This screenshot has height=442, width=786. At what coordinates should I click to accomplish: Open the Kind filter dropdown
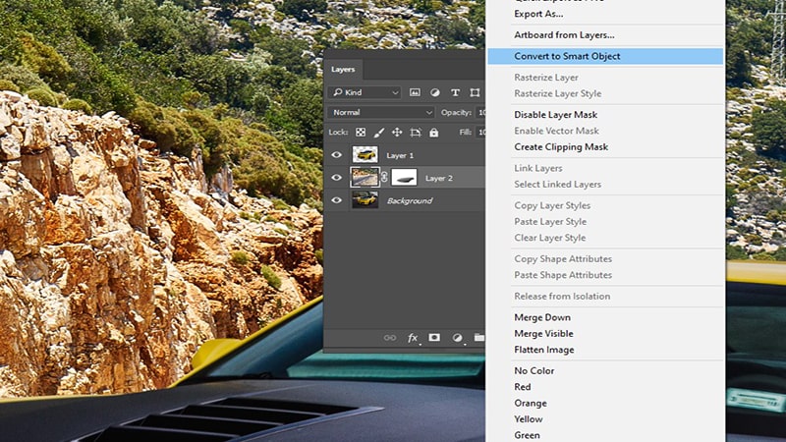[365, 92]
